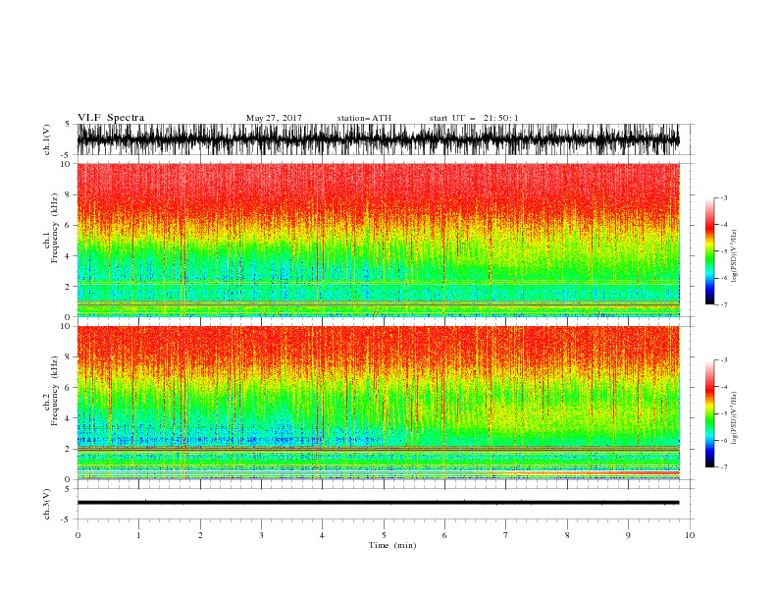Click the ch.2 panel color scale bar

click(709, 413)
